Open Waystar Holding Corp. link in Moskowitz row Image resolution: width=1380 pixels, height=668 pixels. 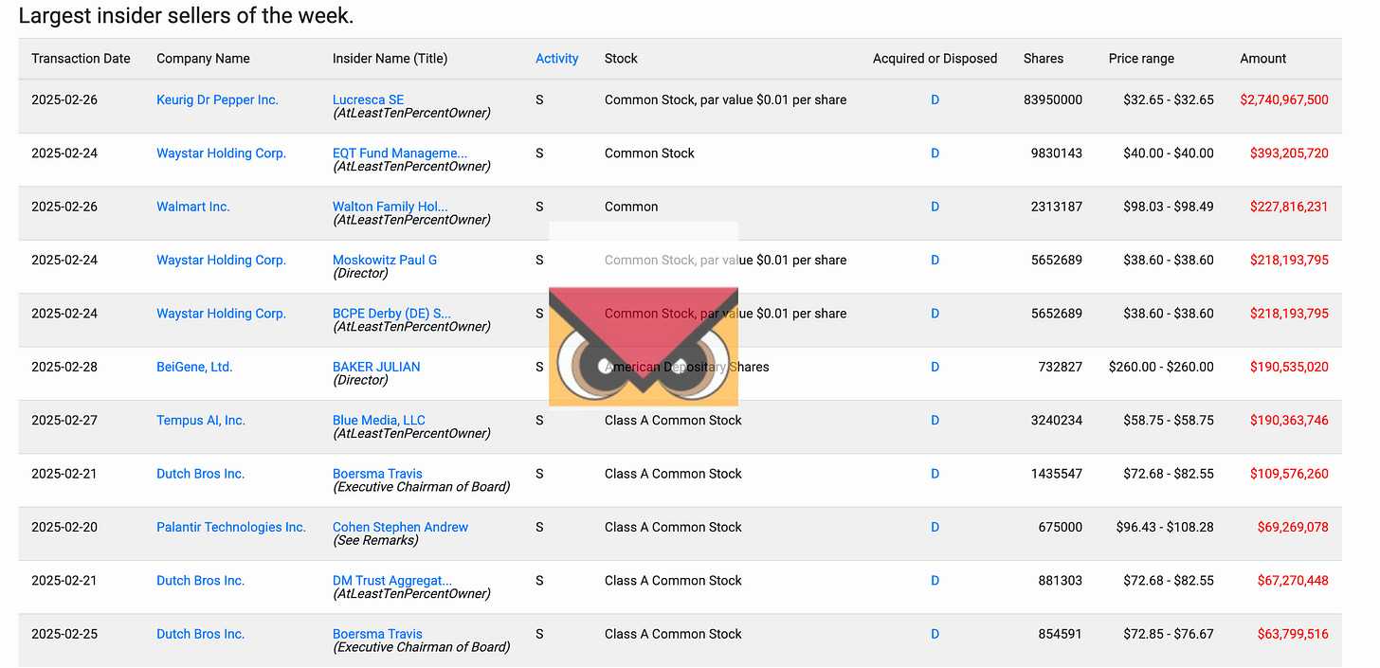tap(221, 260)
